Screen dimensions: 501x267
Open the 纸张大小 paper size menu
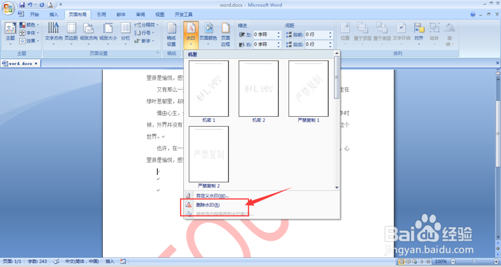point(108,34)
